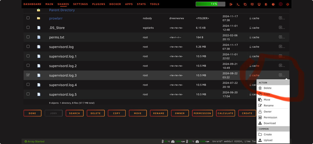Open the Settings tab
313x144 pixels.
click(x=80, y=4)
